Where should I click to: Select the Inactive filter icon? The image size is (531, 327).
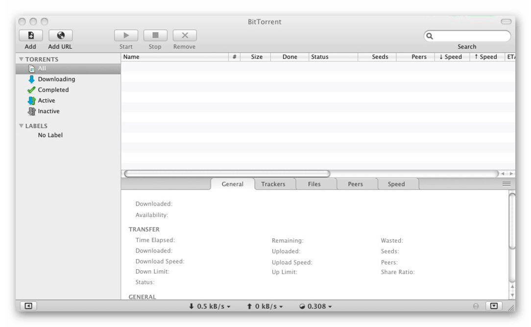[31, 111]
